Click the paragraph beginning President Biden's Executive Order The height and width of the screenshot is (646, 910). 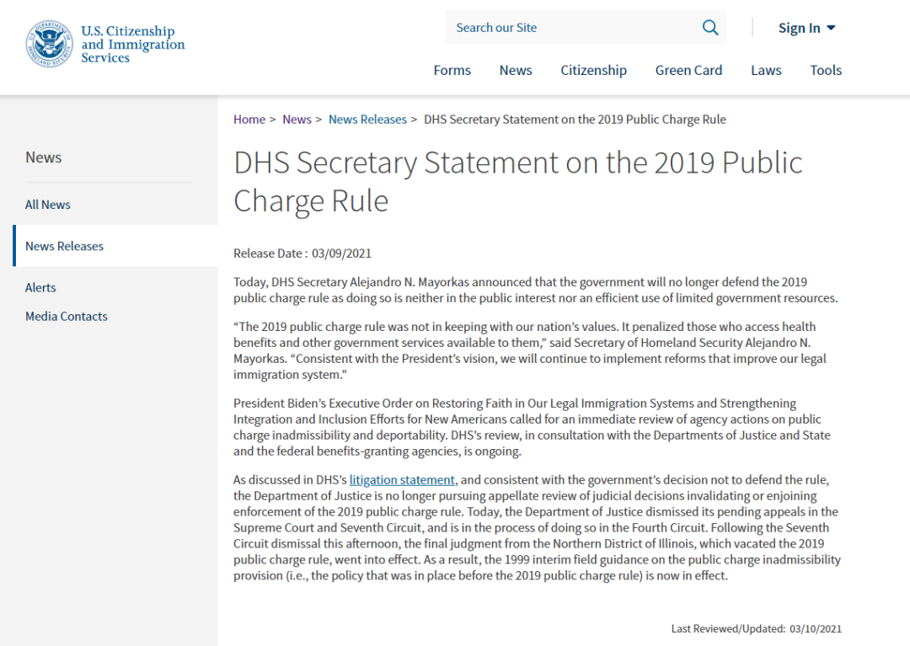pos(532,427)
